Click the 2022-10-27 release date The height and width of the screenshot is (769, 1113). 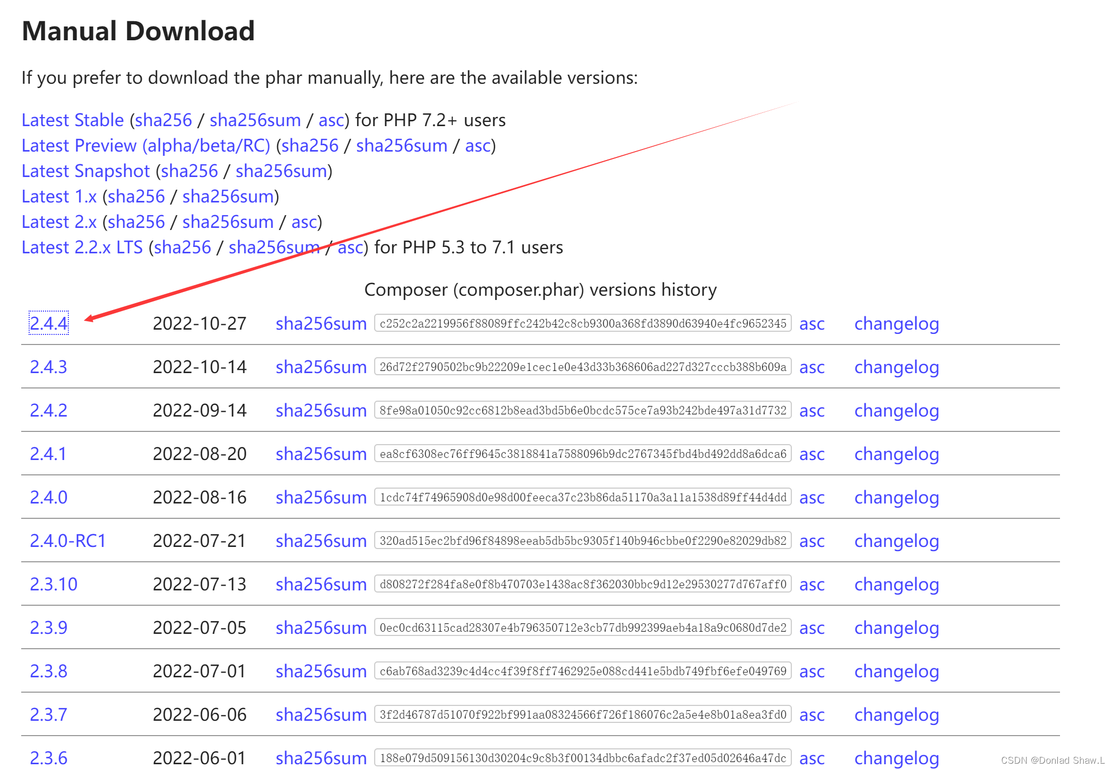[200, 323]
